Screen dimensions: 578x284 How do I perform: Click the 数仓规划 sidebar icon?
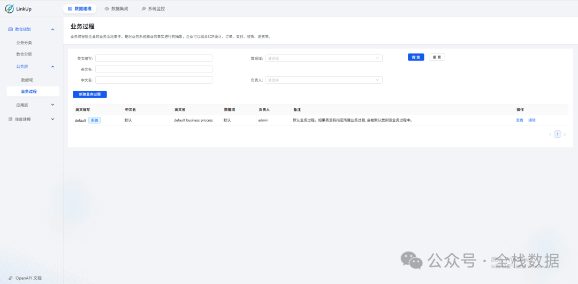coord(11,29)
